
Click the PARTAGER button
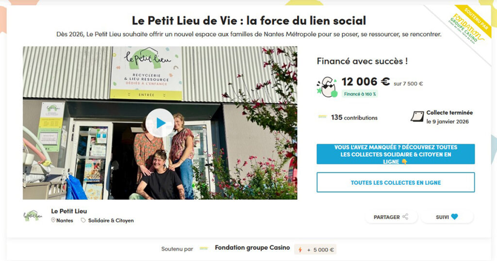tap(391, 217)
